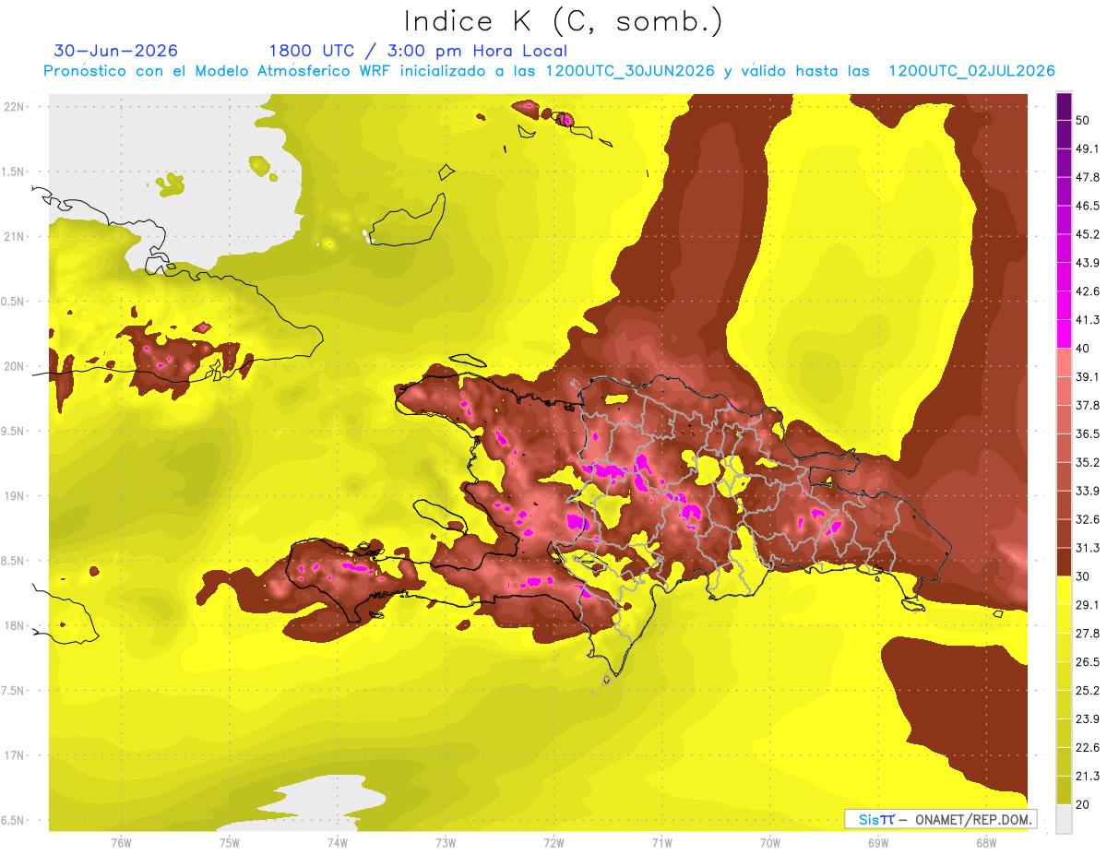Select the '30' color scale value
Image resolution: width=1107 pixels, height=855 pixels.
click(1083, 576)
